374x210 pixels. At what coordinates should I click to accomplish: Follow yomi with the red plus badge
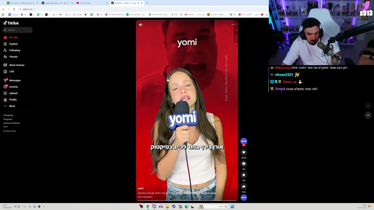[x=244, y=145]
